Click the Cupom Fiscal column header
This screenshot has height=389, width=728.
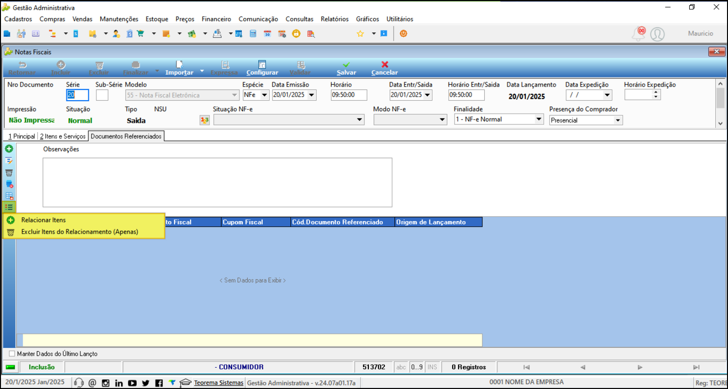point(255,222)
